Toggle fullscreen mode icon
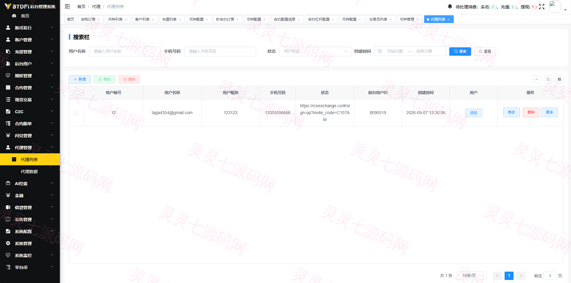The image size is (571, 283). point(542,7)
